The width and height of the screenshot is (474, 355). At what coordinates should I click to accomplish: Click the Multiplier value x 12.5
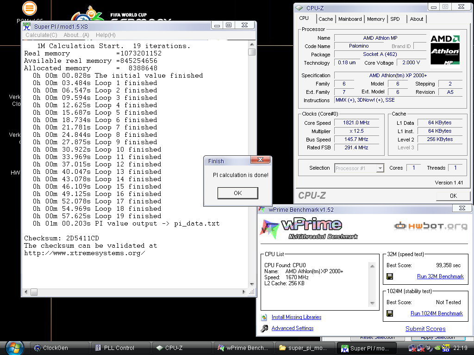pyautogui.click(x=356, y=131)
